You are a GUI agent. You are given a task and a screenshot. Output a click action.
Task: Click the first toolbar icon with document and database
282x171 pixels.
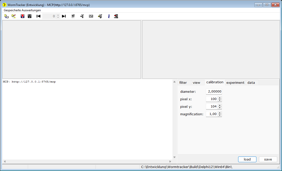point(7,16)
